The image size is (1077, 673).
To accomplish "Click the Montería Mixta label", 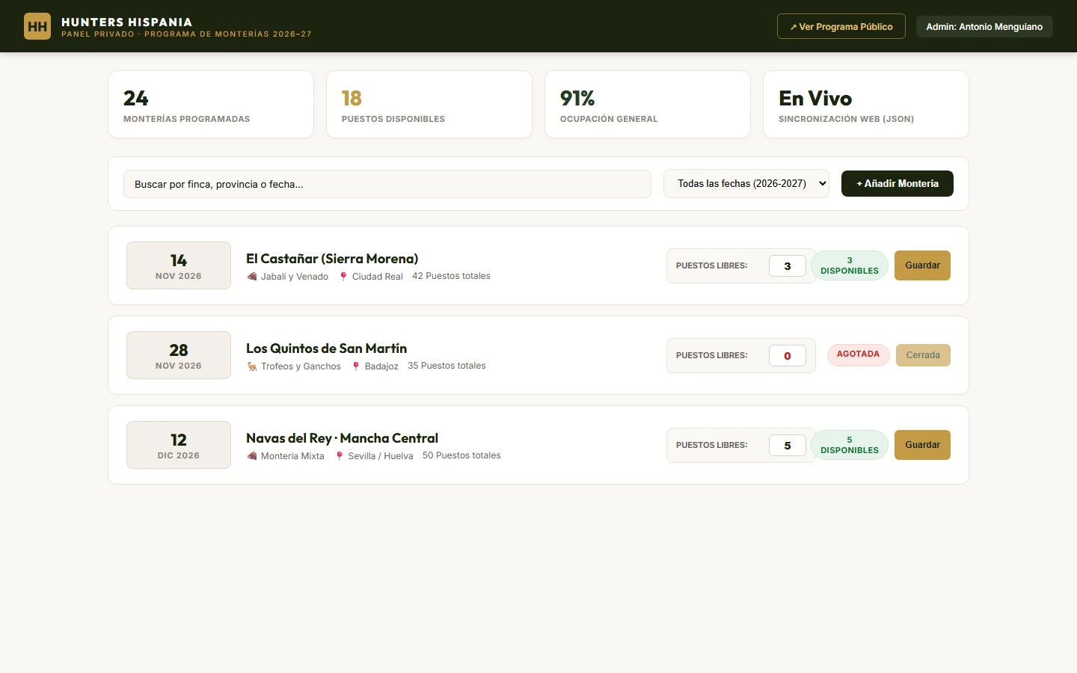I will point(292,456).
